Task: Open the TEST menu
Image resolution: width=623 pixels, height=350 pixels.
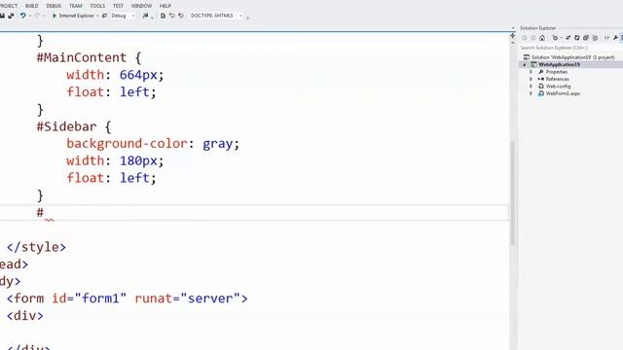Action: 118,6
